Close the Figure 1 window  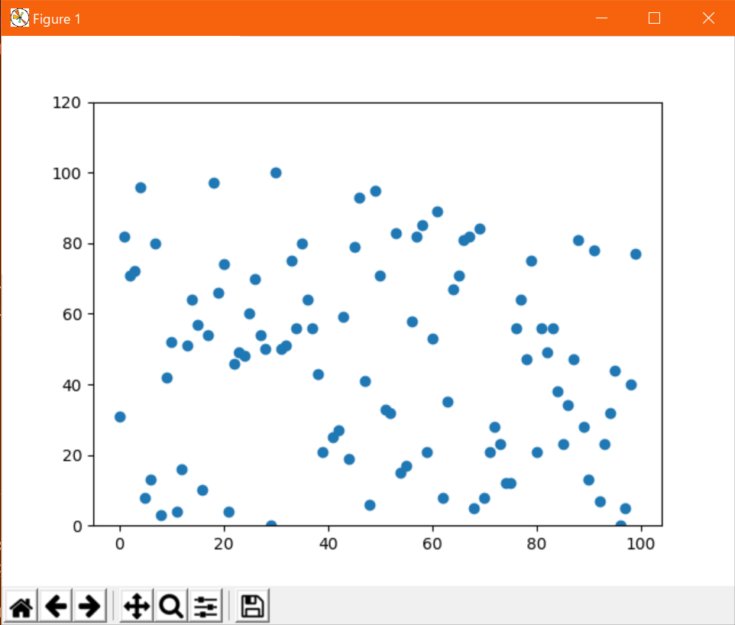[x=707, y=18]
